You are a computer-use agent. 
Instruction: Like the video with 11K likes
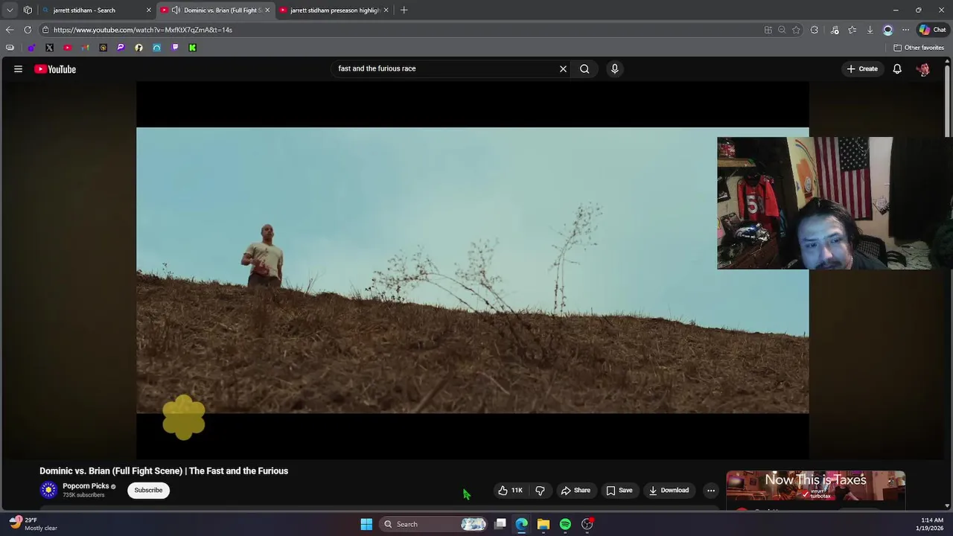point(511,490)
